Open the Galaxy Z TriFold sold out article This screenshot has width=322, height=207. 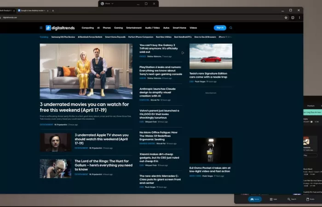pos(159,48)
